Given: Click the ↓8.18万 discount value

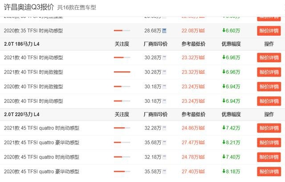Looking at the screenshot, I should 231,171.
